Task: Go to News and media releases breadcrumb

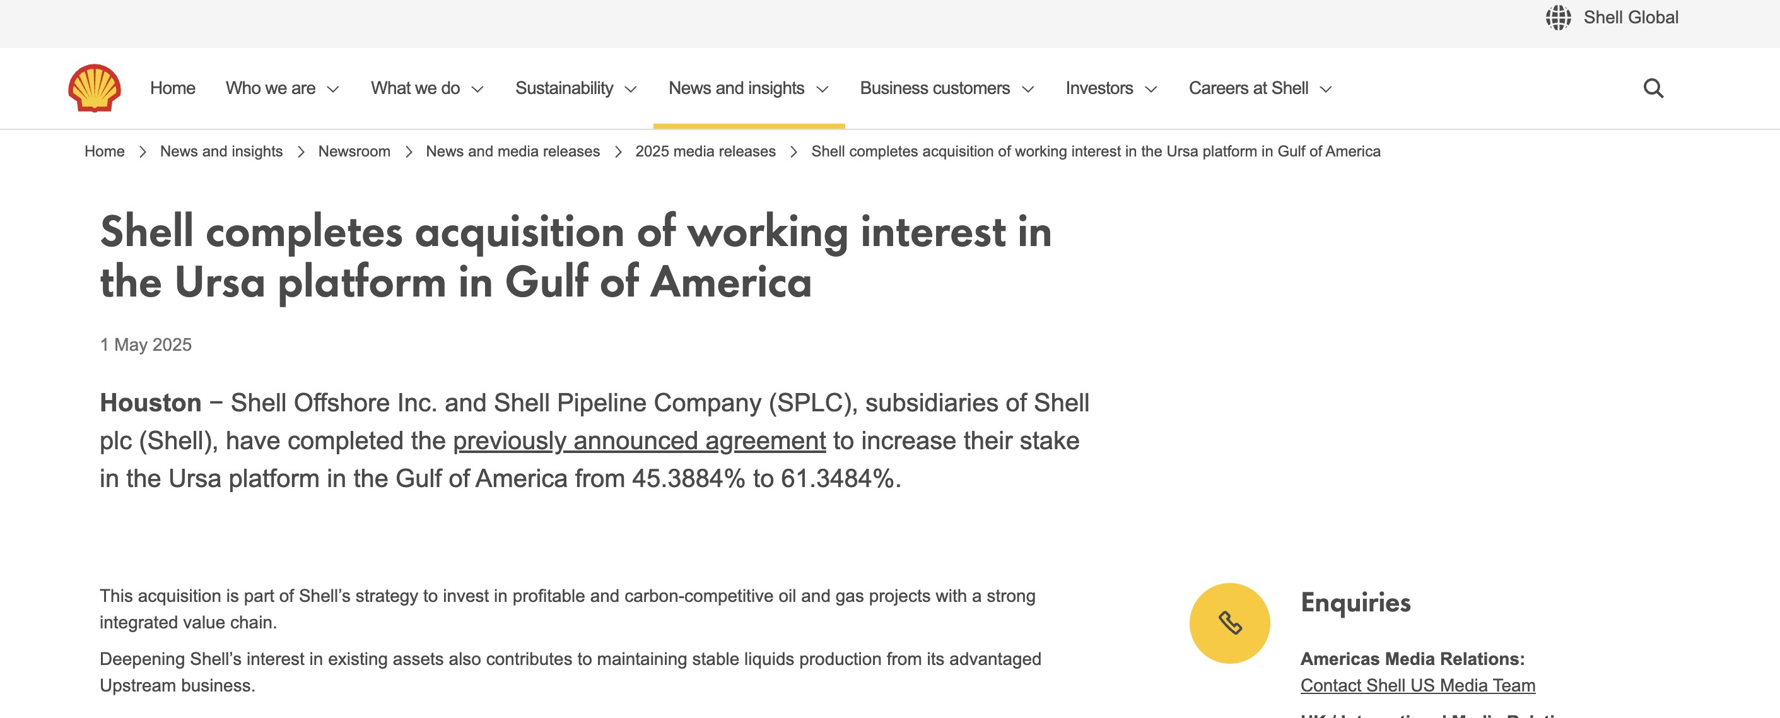Action: coord(513,151)
